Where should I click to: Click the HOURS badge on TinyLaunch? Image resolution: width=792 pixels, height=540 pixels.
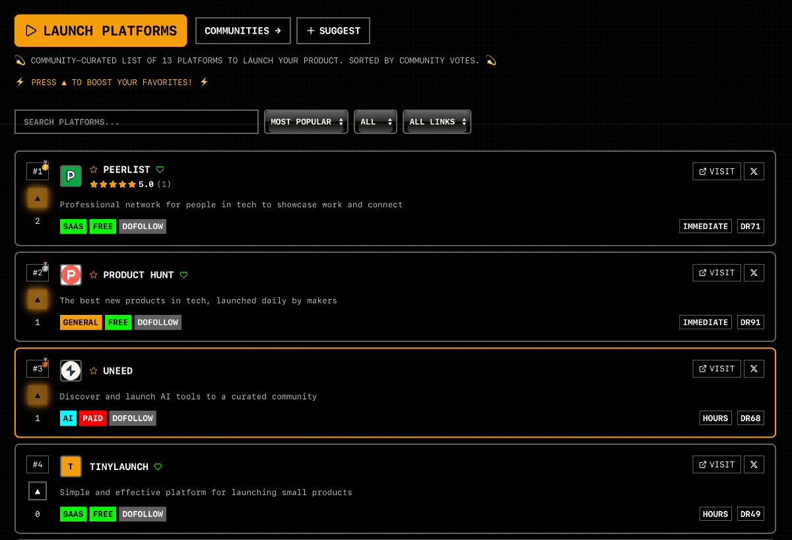[x=715, y=514]
